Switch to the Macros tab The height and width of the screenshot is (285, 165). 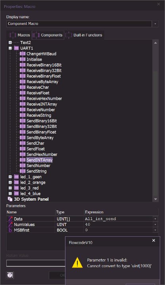point(20,35)
